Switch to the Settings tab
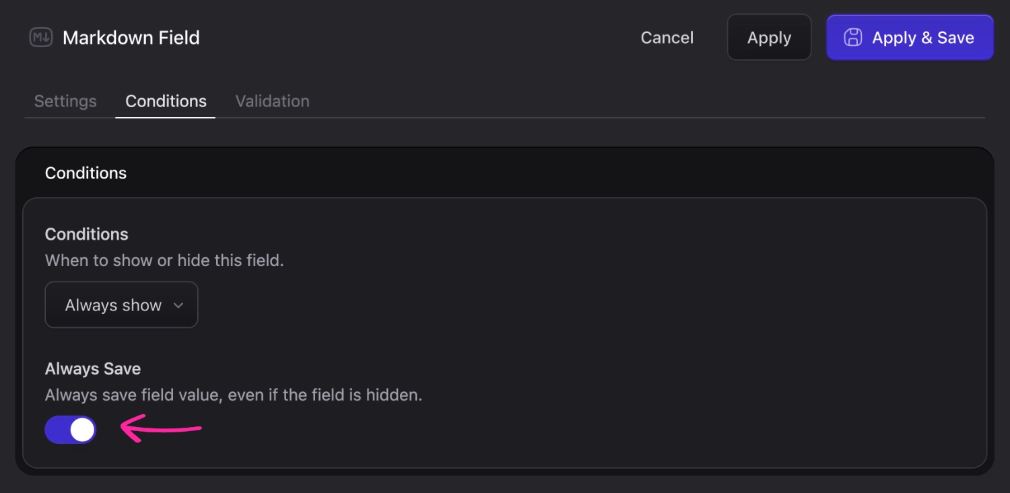This screenshot has width=1010, height=493. (x=65, y=101)
